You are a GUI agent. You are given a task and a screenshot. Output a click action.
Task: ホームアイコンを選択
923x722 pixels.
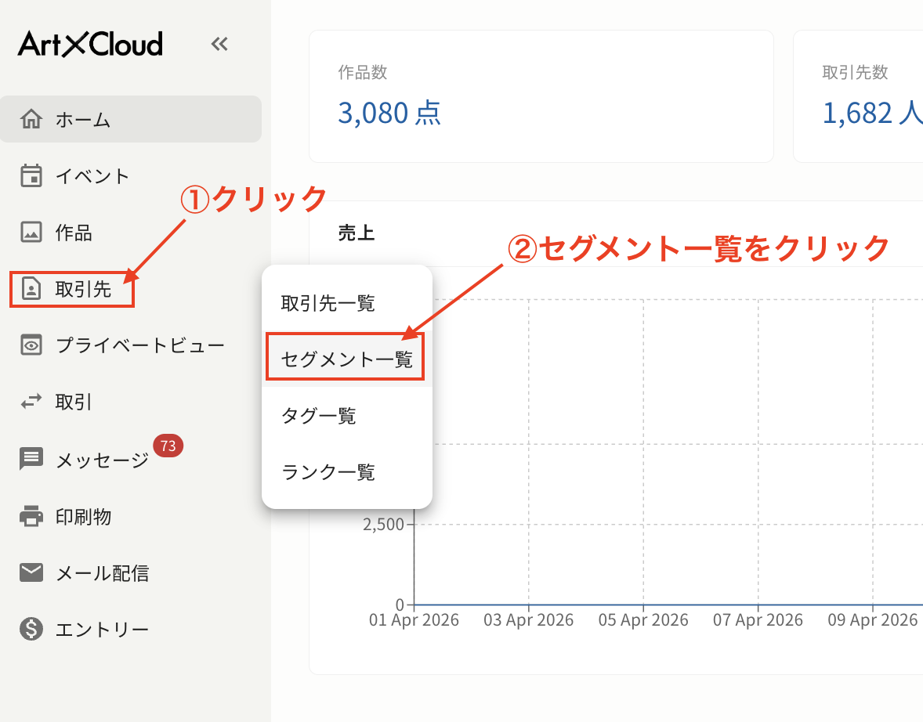(x=30, y=119)
